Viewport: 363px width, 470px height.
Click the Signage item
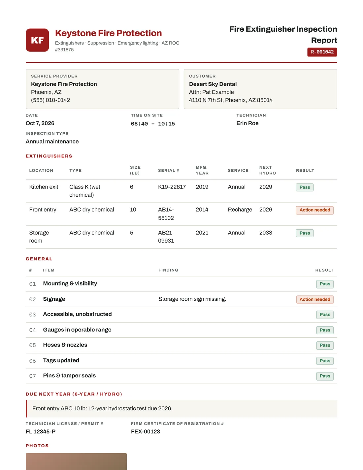tap(54, 299)
